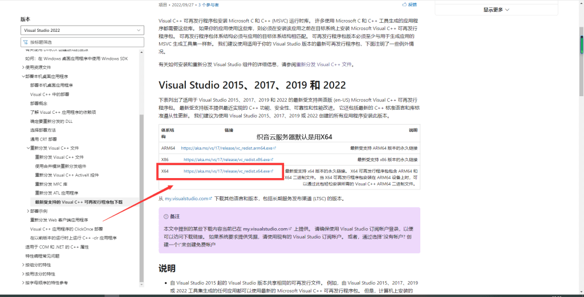Open the vc_redist.arm64.exe download link

click(226, 148)
